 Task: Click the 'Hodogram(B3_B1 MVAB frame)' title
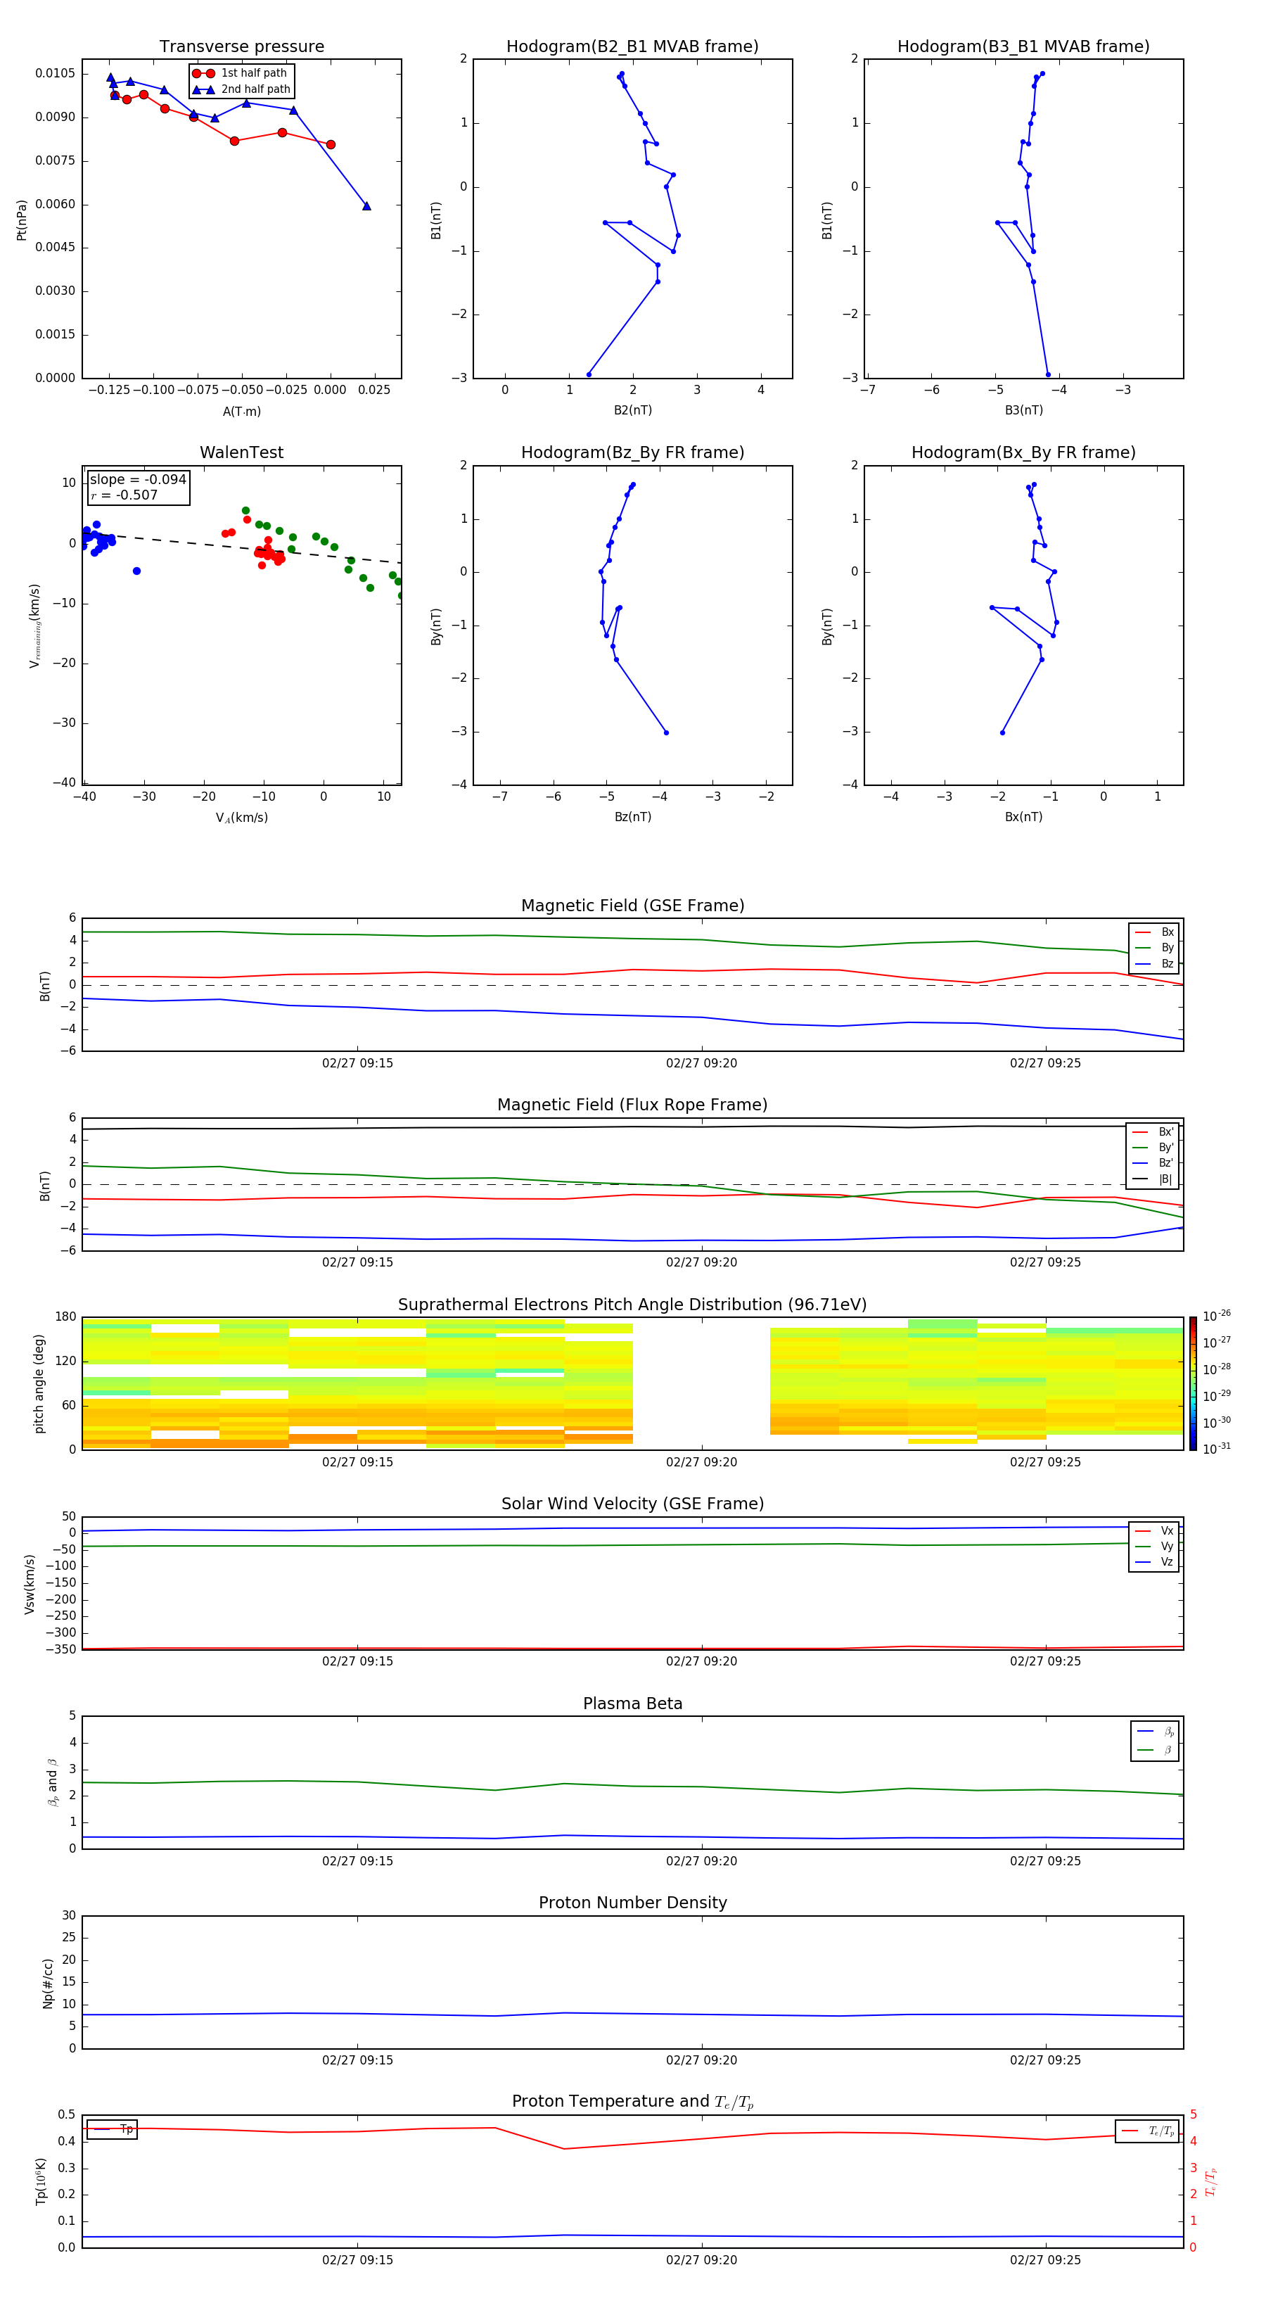(x=1023, y=47)
